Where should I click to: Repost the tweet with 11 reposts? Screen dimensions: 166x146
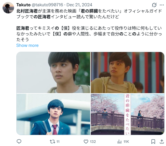[52, 141]
